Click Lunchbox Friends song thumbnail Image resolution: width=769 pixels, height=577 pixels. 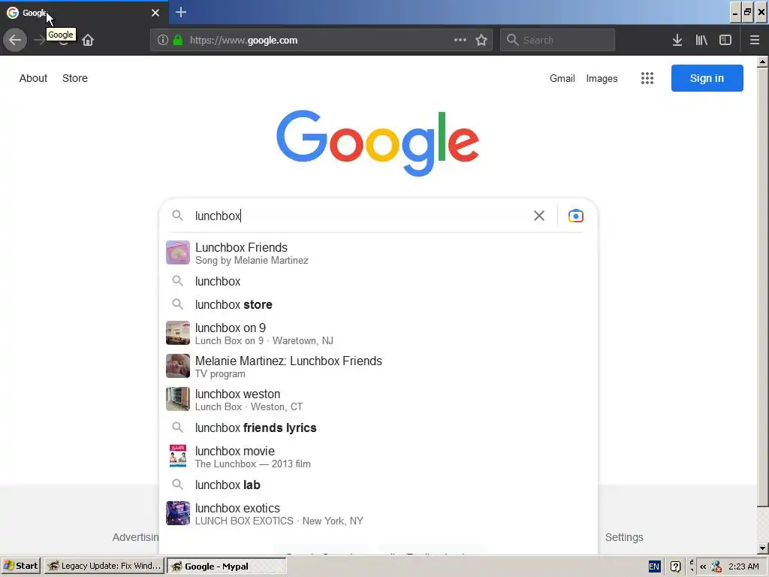[177, 252]
